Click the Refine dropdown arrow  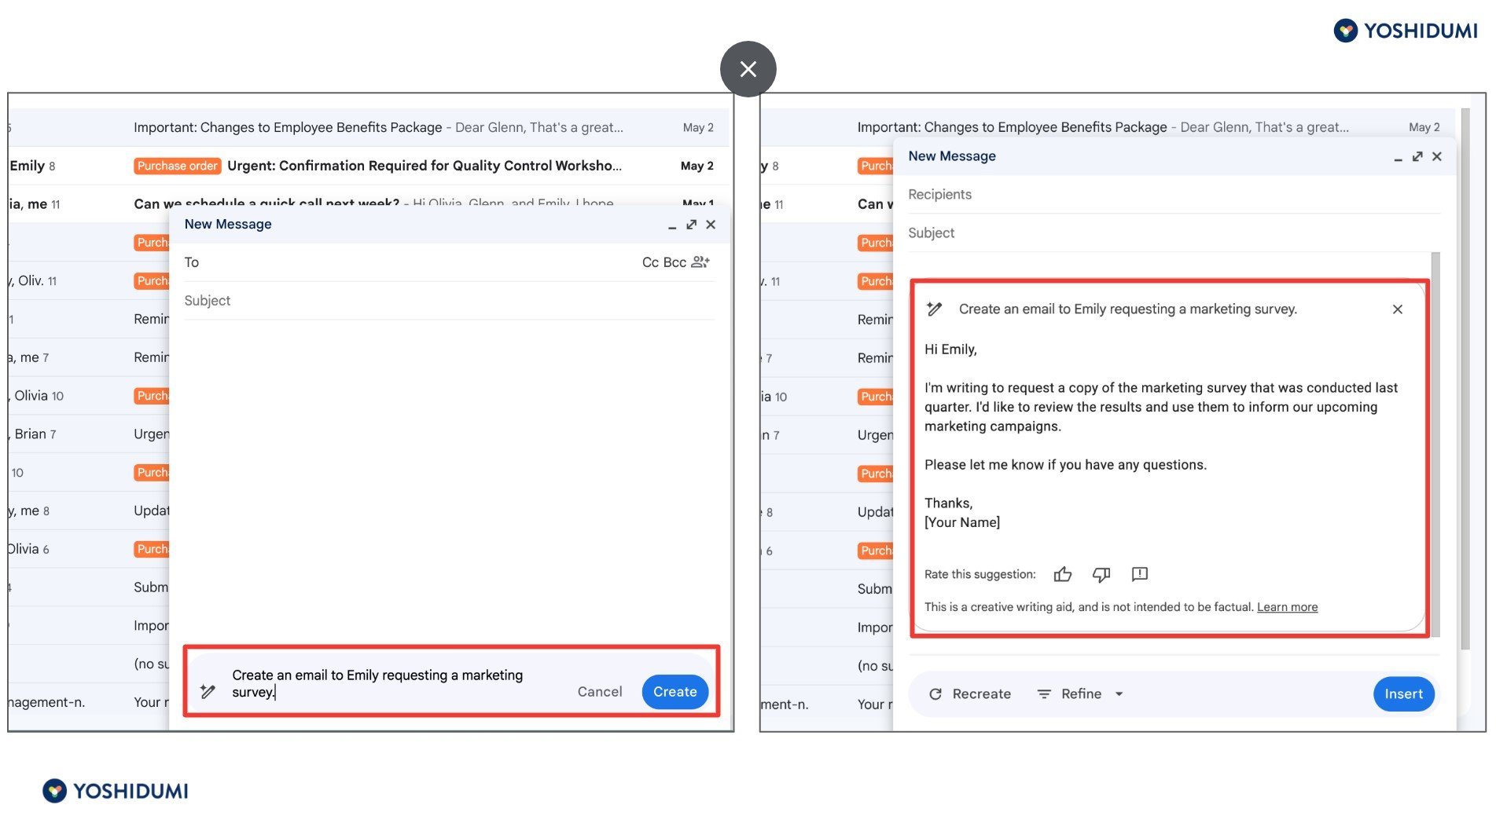pos(1119,694)
